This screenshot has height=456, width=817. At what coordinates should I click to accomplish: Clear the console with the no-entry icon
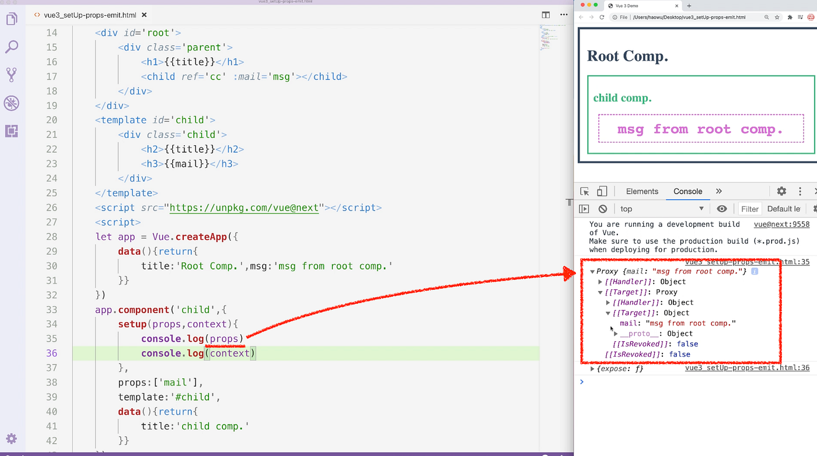click(x=602, y=209)
